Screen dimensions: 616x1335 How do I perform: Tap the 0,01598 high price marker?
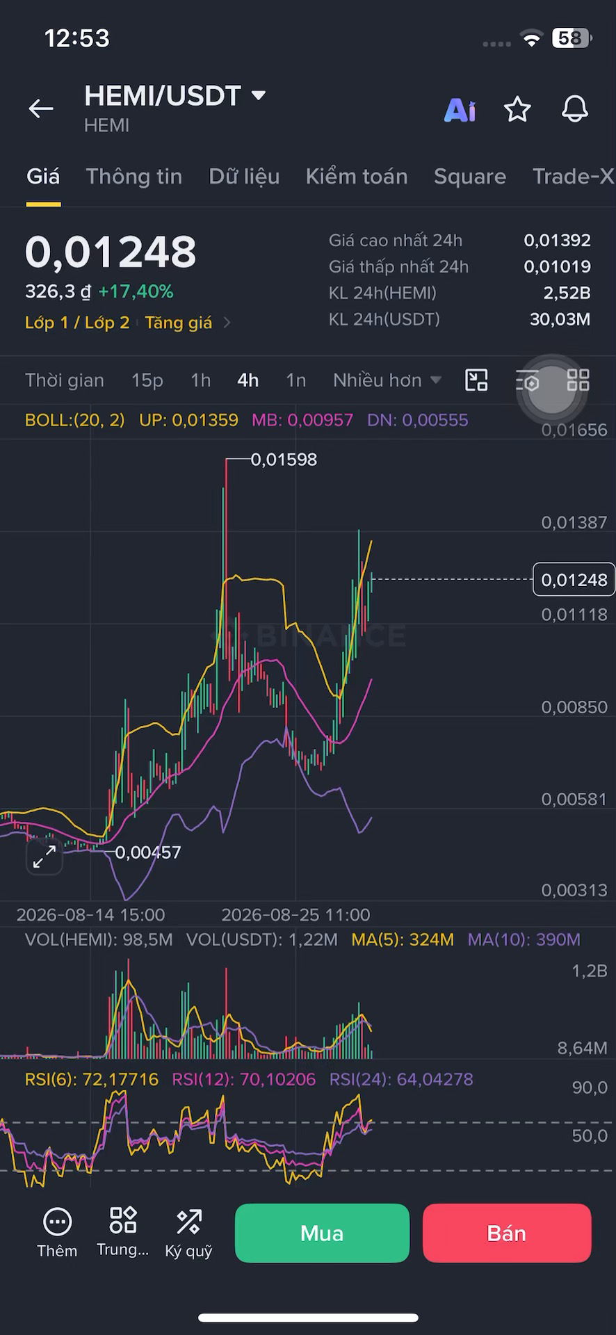[x=284, y=460]
